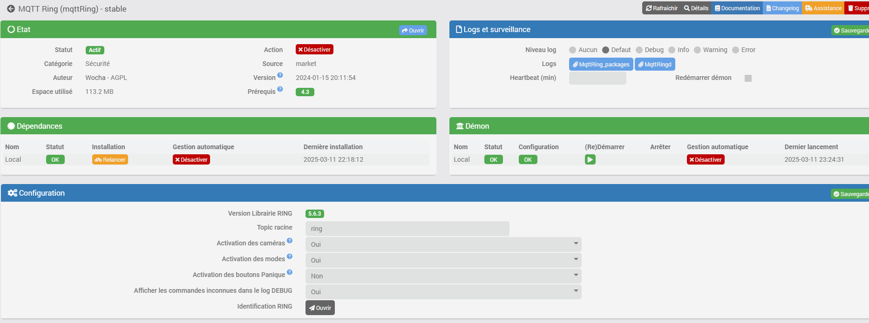Open the Documentation page
The image size is (869, 323).
pyautogui.click(x=737, y=8)
